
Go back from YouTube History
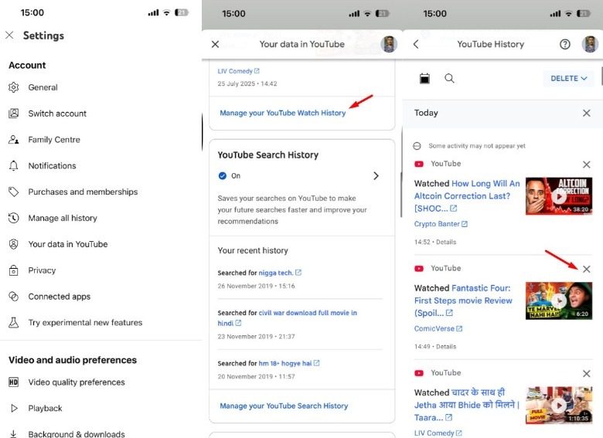click(416, 44)
